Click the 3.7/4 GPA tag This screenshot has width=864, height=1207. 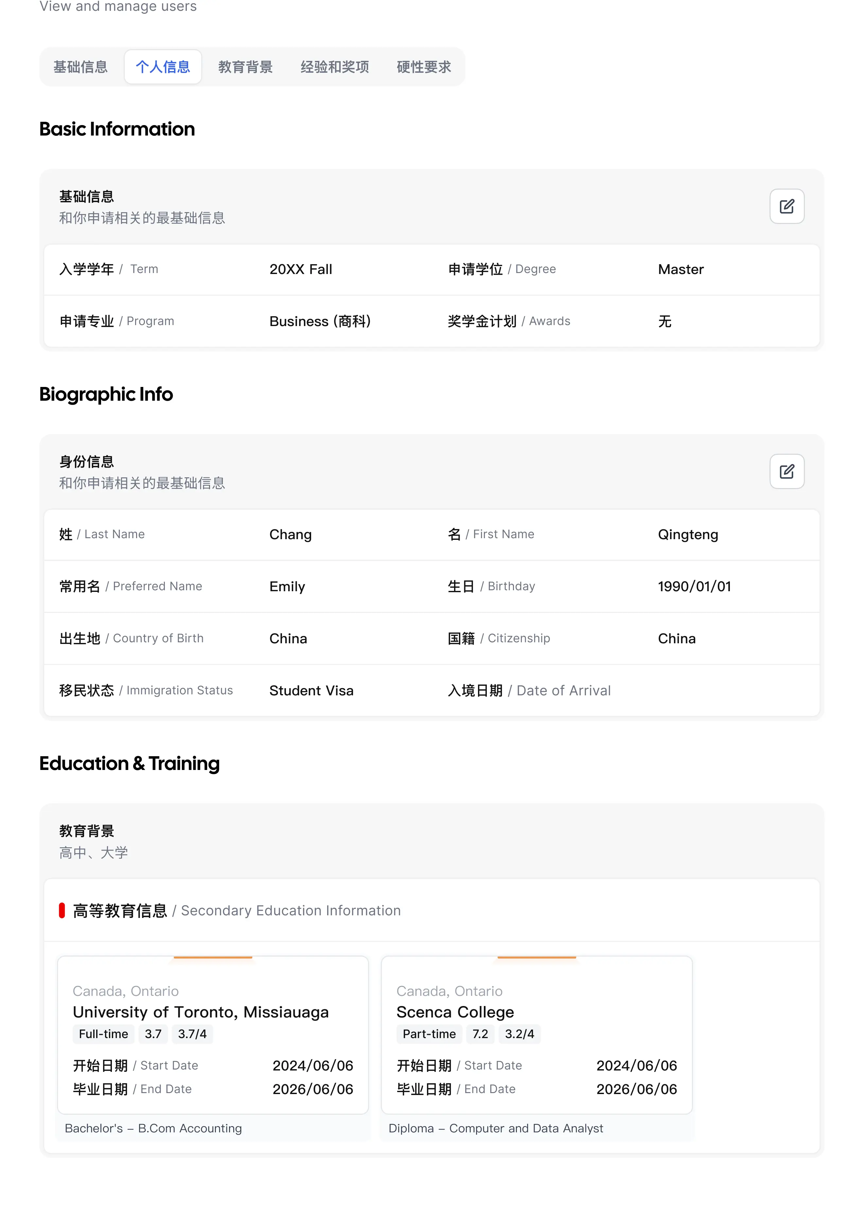(192, 1034)
